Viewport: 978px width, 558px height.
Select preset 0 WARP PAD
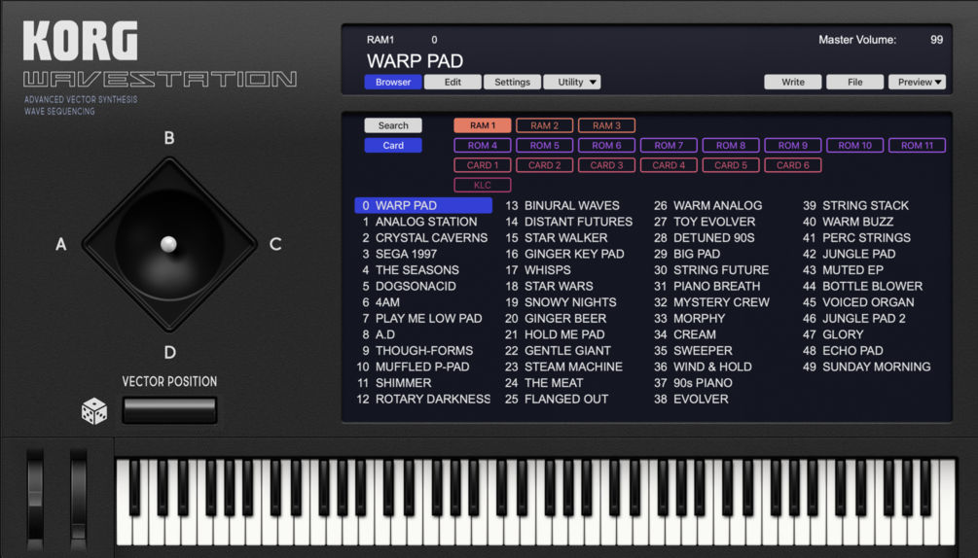tap(423, 205)
